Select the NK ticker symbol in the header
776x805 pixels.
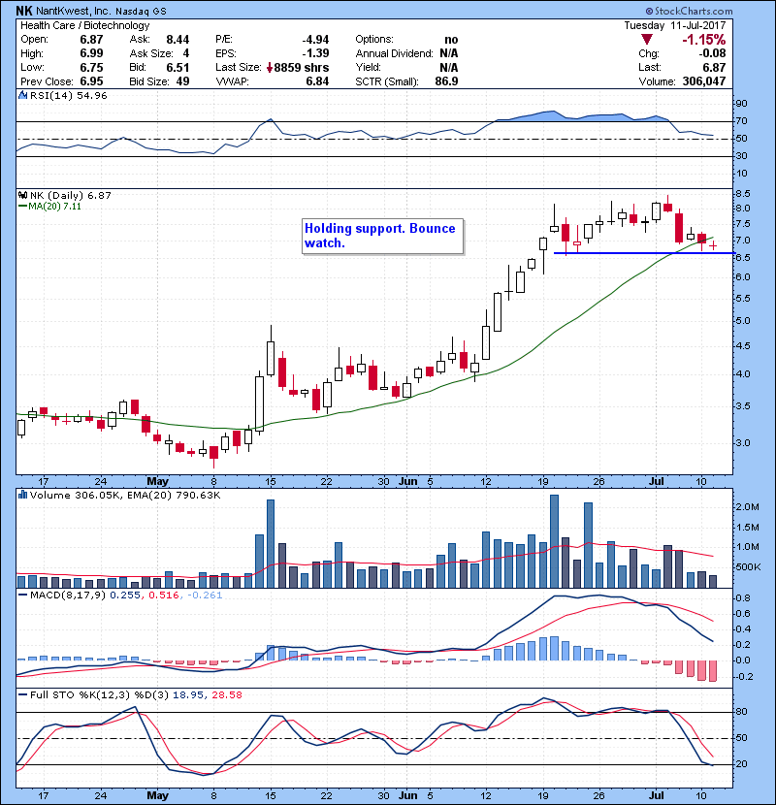pyautogui.click(x=23, y=11)
